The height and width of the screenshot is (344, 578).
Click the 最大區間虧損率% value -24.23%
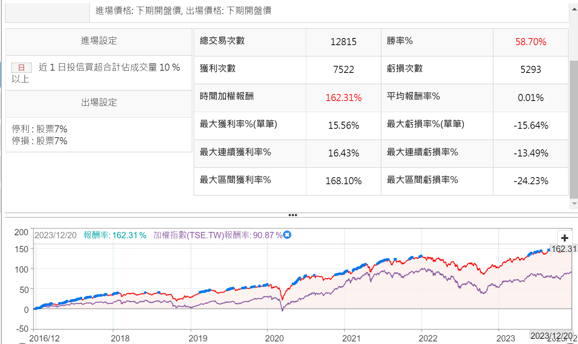click(531, 181)
